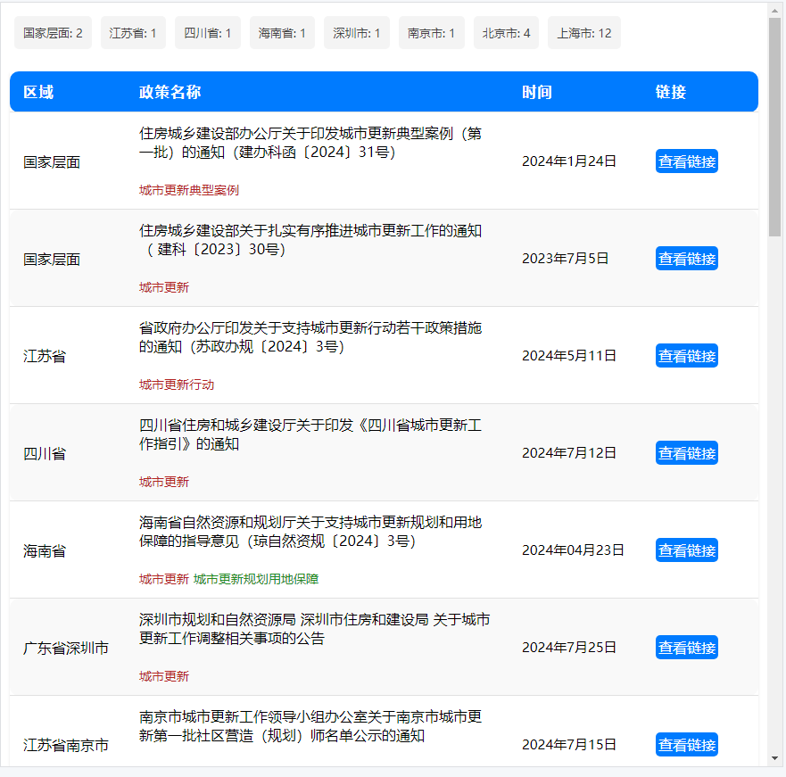Click the date 2024年7月12日

(569, 453)
